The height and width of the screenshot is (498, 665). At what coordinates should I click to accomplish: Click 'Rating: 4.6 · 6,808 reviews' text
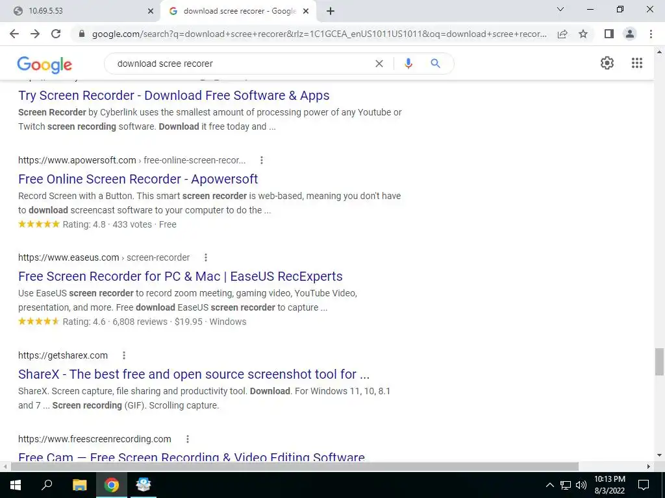pyautogui.click(x=115, y=322)
